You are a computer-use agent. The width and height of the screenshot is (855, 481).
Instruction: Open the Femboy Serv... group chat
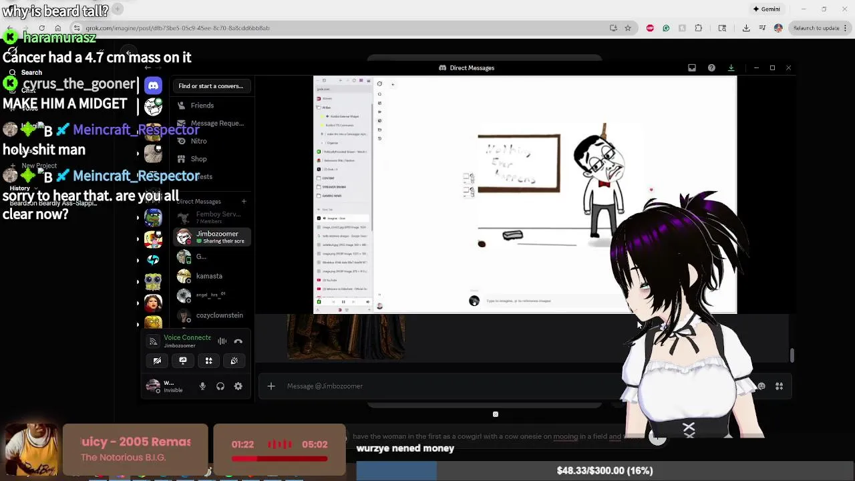coord(211,217)
